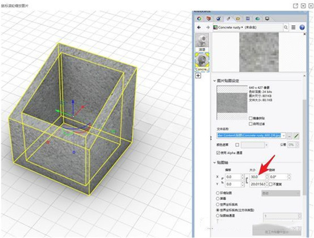
Task: Click the scrollbar up arrow in the panel
Action: [305, 76]
